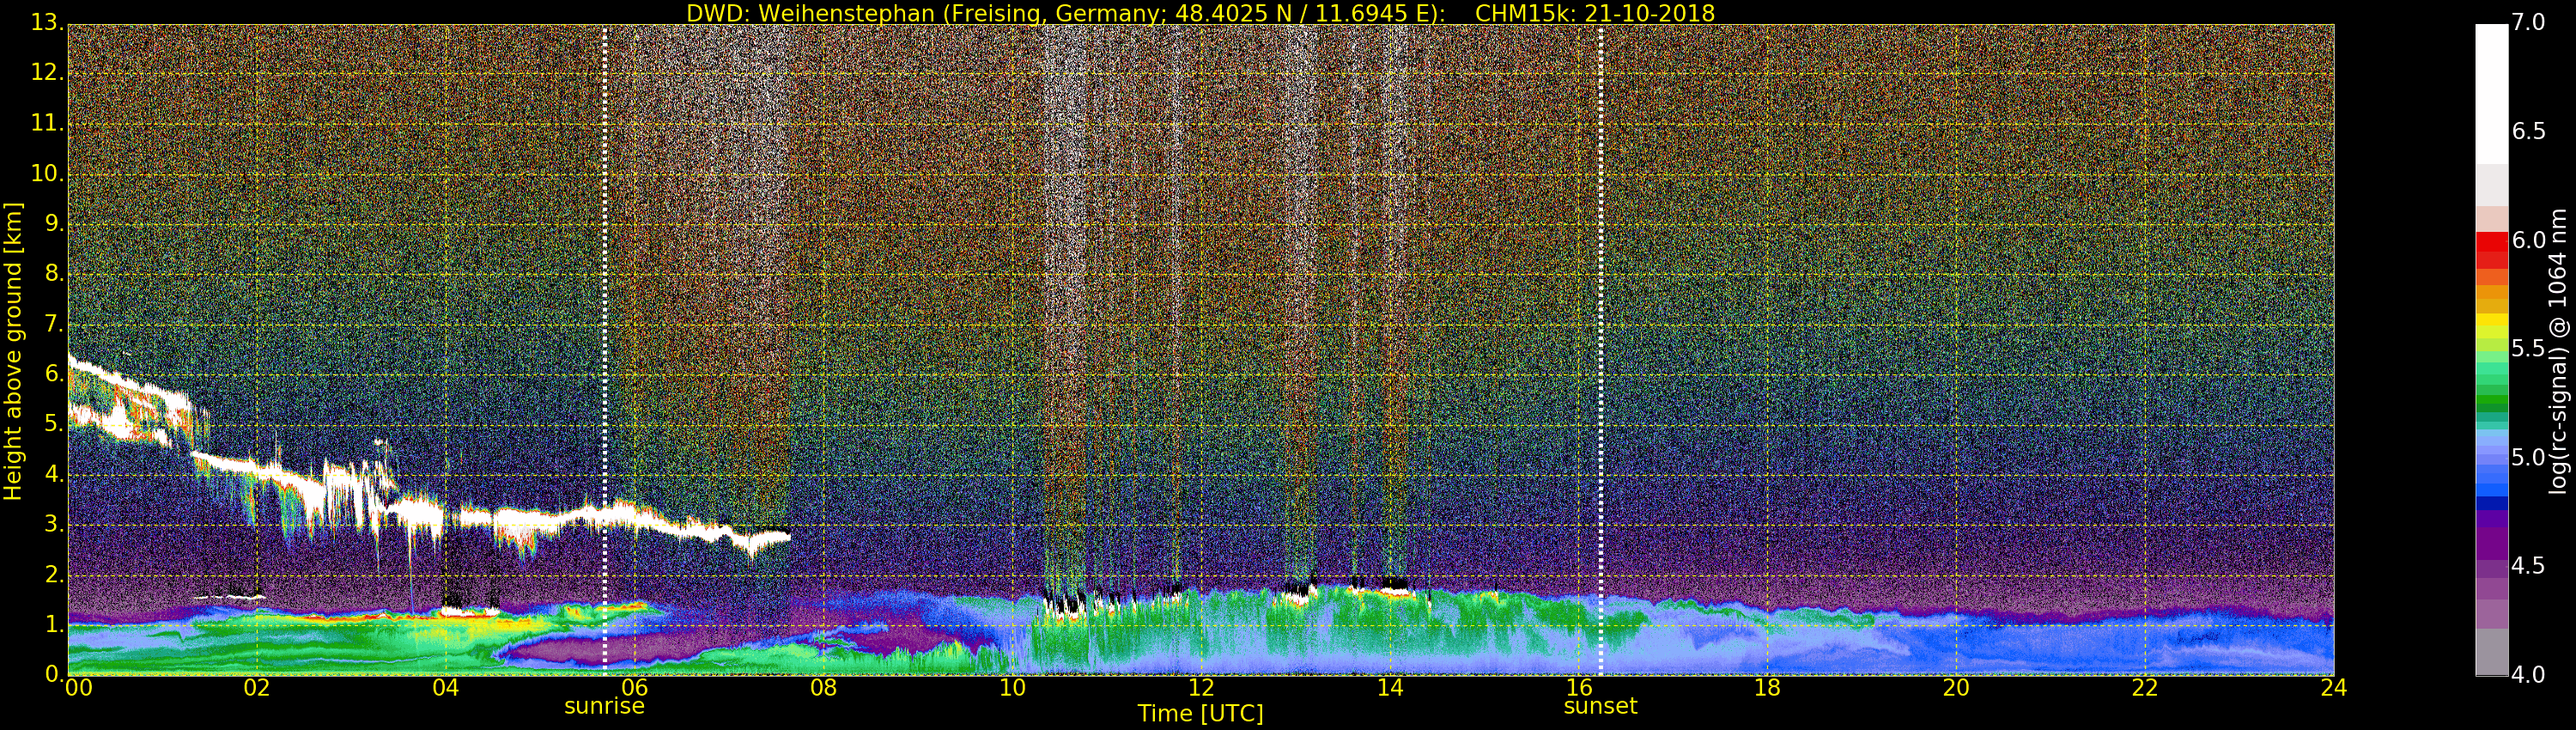Select the 22 hour time axis tick

coord(2145,688)
